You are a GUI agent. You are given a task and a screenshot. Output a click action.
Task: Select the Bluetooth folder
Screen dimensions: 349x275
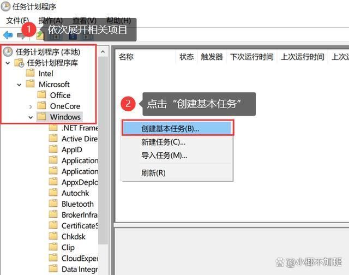(x=77, y=204)
